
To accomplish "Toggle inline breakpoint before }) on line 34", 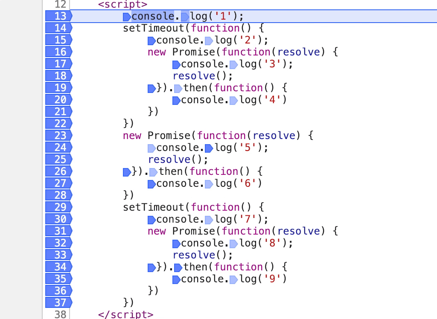I will (151, 268).
